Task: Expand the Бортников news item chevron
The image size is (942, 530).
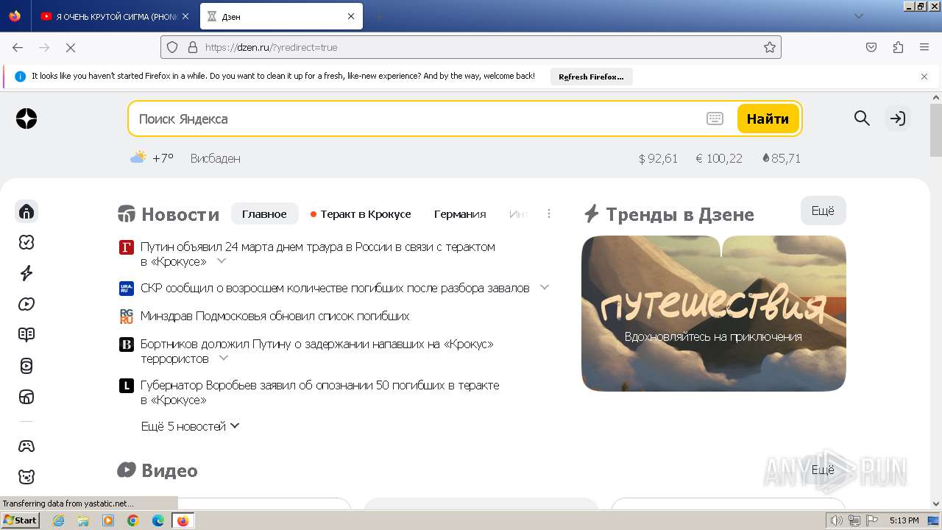Action: pyautogui.click(x=224, y=358)
